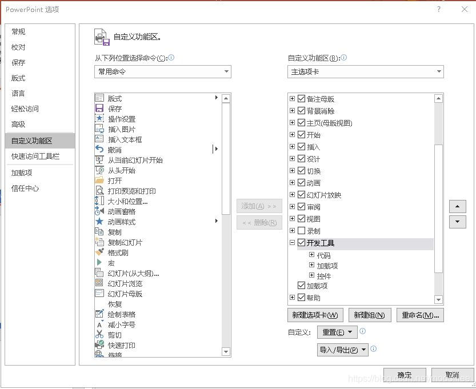Click the 快速打印 printer icon
Image resolution: width=476 pixels, height=389 pixels.
point(99,344)
